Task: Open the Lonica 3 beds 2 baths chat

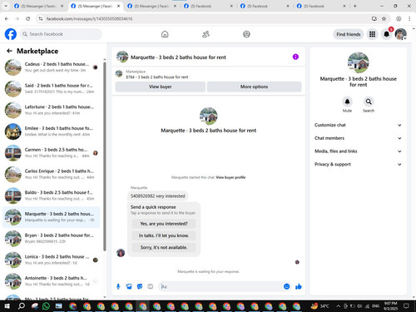Action: (52, 260)
